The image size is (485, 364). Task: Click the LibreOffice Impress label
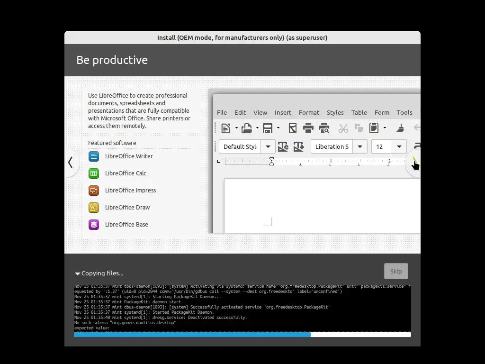pyautogui.click(x=131, y=191)
